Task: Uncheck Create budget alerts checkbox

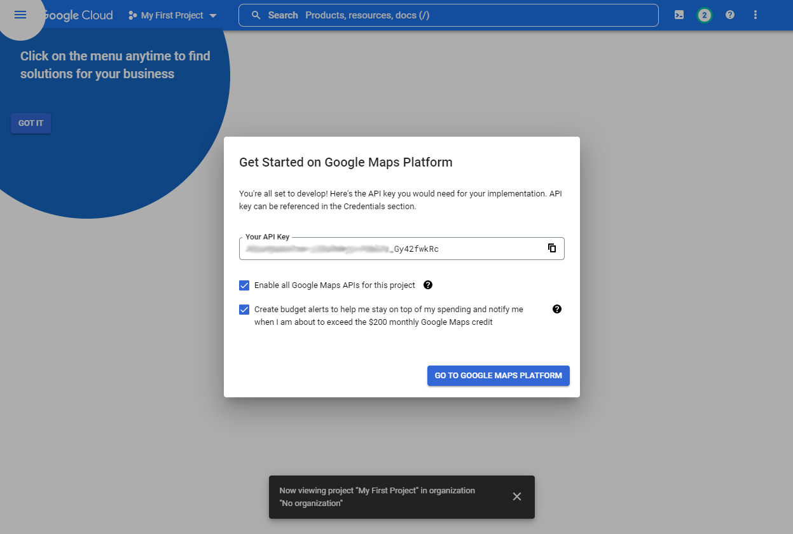Action: coord(244,310)
